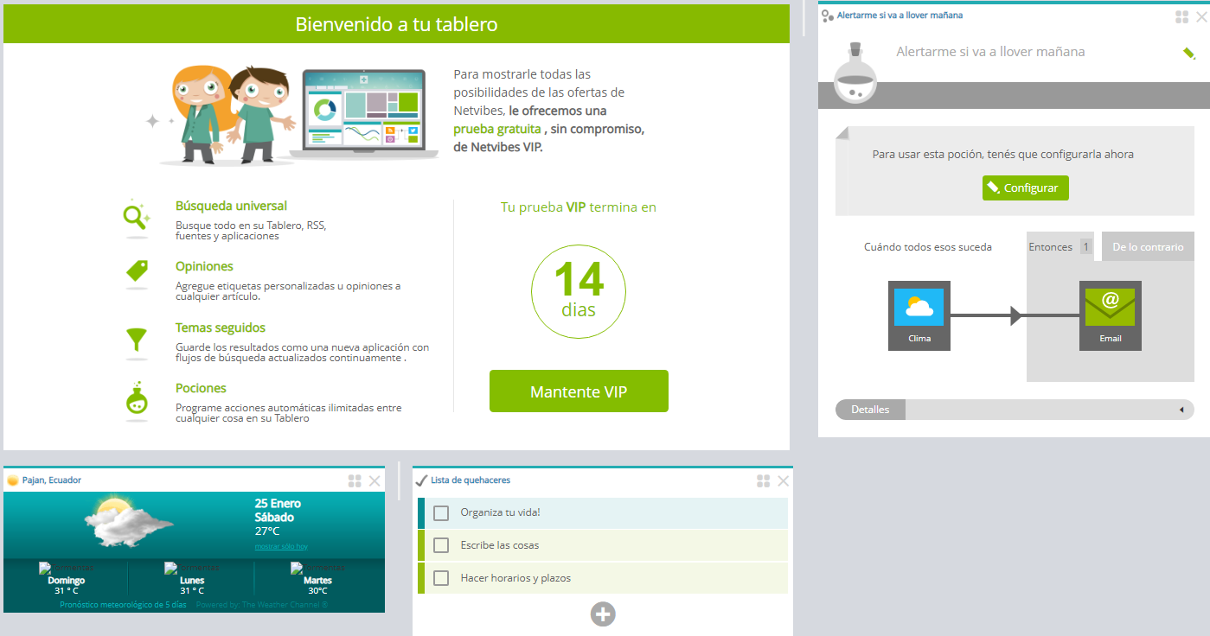This screenshot has height=636, width=1210.
Task: Click the Martes forecast entry
Action: [318, 579]
